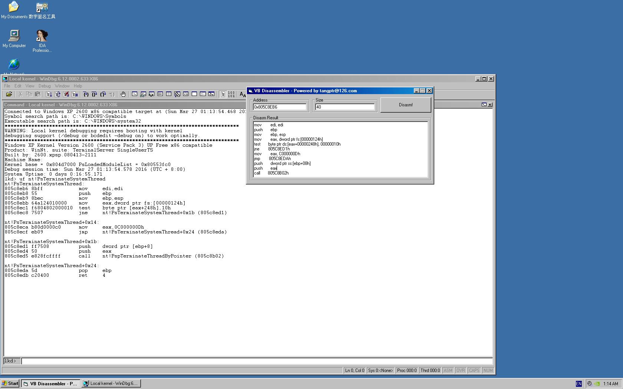The height and width of the screenshot is (389, 623).
Task: Open the Disassembly window toolbar icon
Action: [186, 94]
